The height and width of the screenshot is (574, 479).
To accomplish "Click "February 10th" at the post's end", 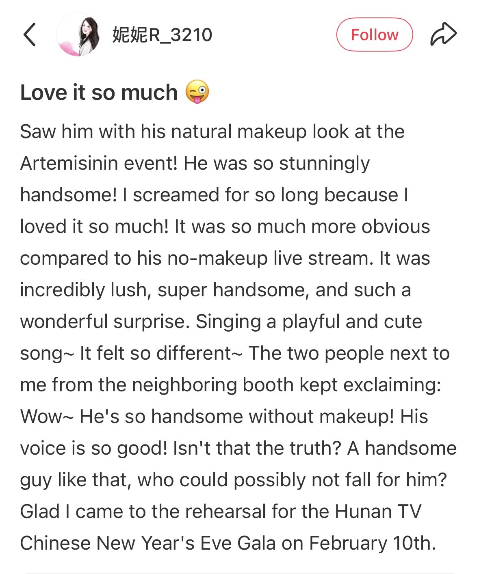I will point(372,543).
